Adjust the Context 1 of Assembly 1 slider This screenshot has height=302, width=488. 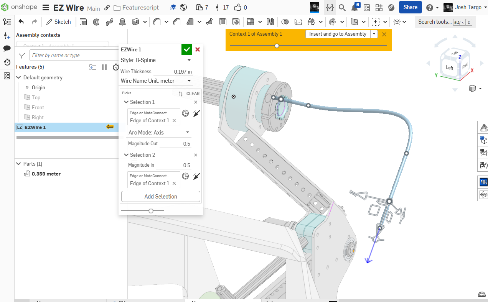coord(277,46)
